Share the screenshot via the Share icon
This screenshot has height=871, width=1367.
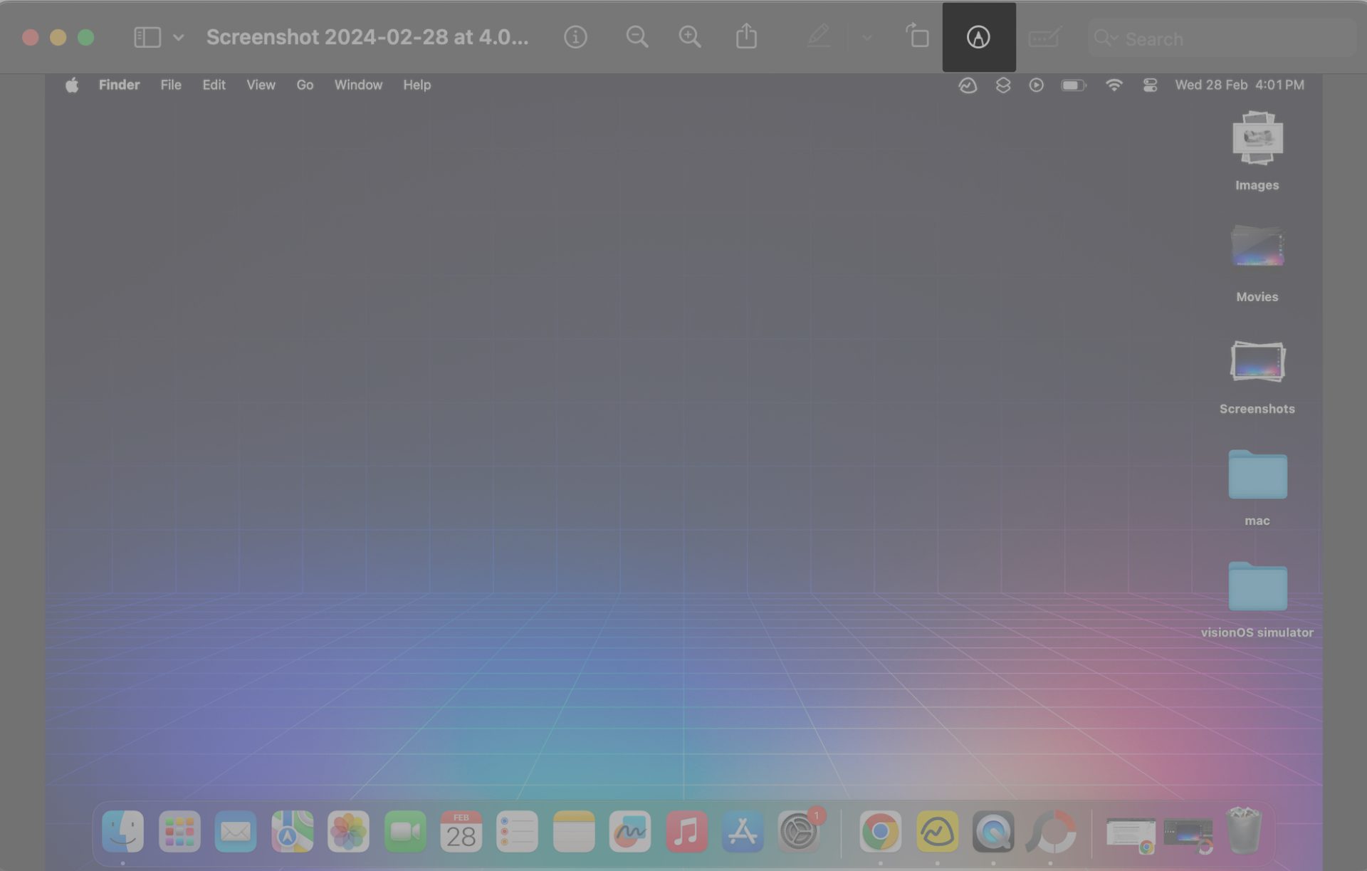(x=745, y=36)
